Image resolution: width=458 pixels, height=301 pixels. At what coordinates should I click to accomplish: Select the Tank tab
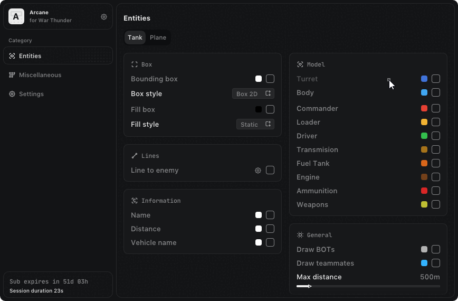pyautogui.click(x=135, y=37)
